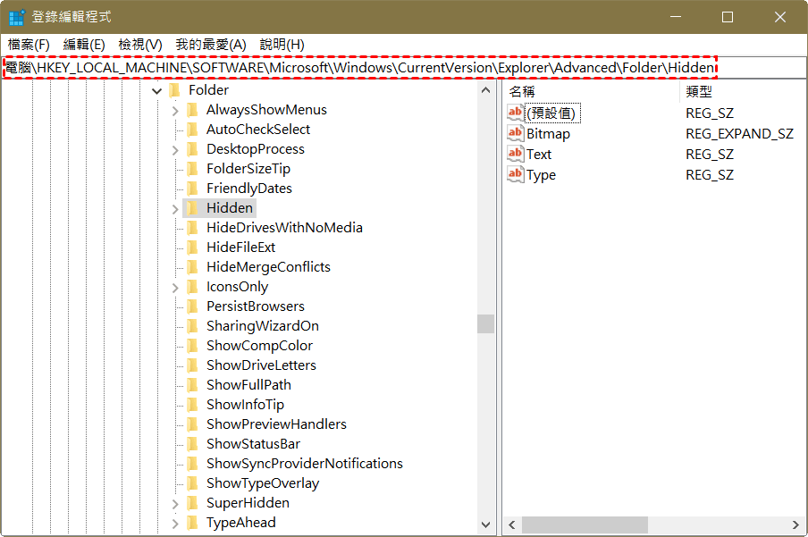Click the folder icon beside FolderSizeTip
808x537 pixels.
pos(192,169)
